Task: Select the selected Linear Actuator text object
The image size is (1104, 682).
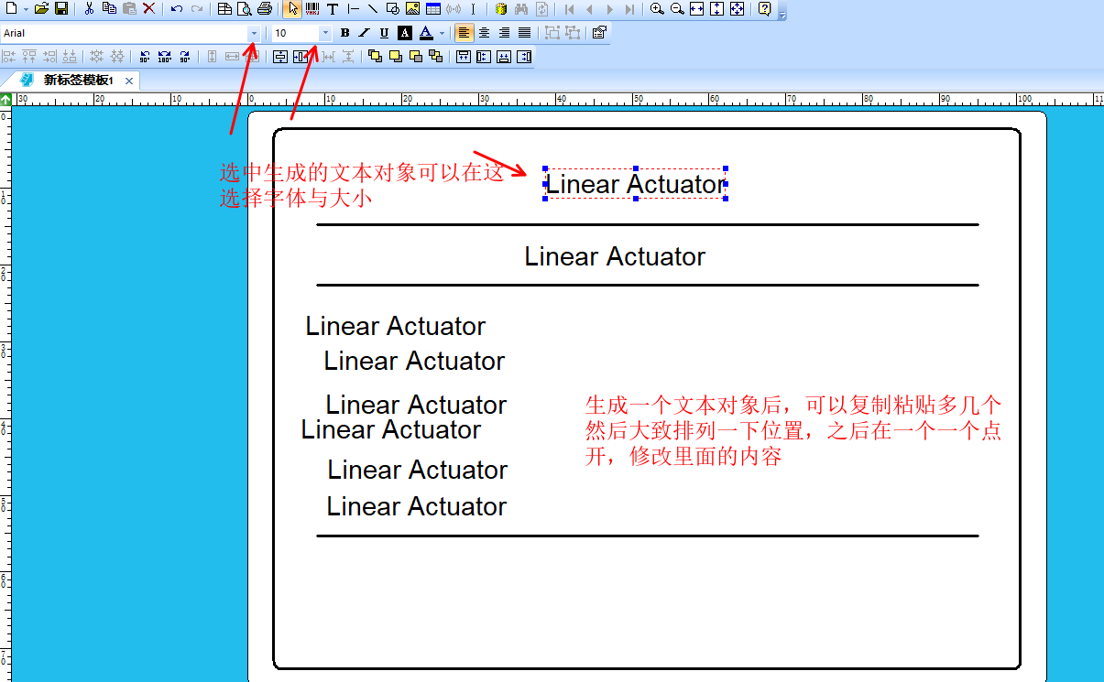Action: pos(635,184)
